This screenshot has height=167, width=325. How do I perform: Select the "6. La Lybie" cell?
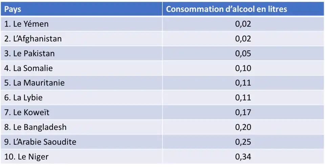pyautogui.click(x=23, y=98)
